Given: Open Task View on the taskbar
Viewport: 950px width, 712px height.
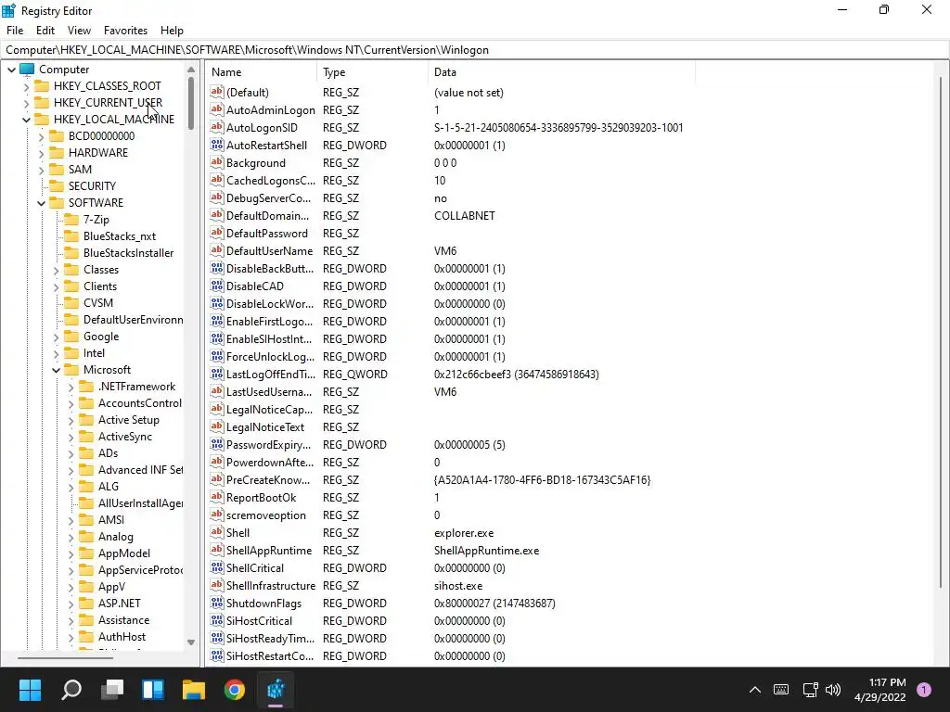Looking at the screenshot, I should (112, 689).
